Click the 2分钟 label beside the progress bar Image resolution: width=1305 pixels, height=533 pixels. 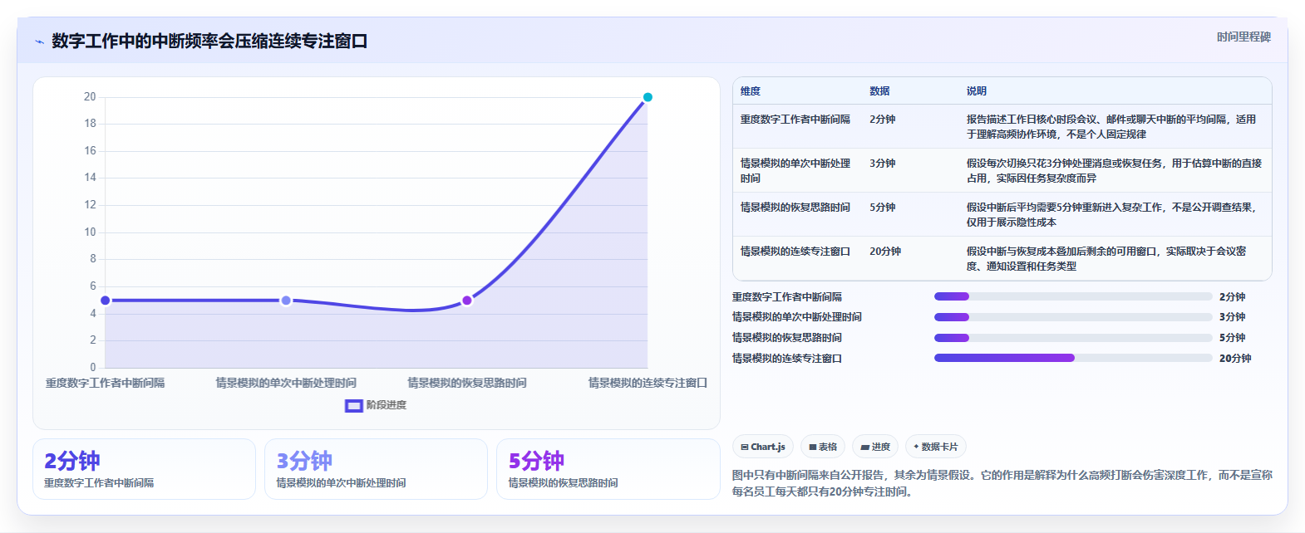pos(1233,297)
